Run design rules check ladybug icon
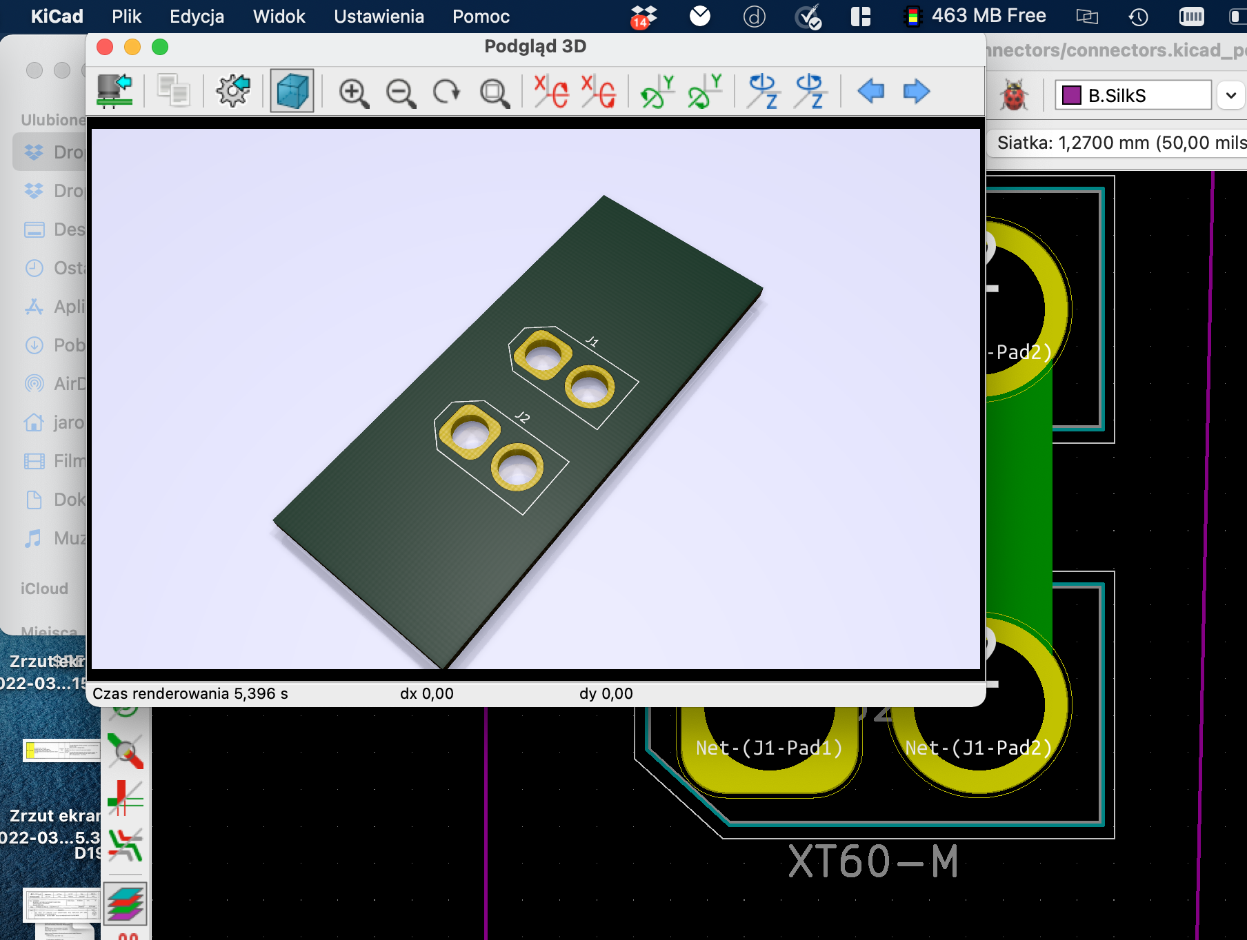 point(1014,96)
